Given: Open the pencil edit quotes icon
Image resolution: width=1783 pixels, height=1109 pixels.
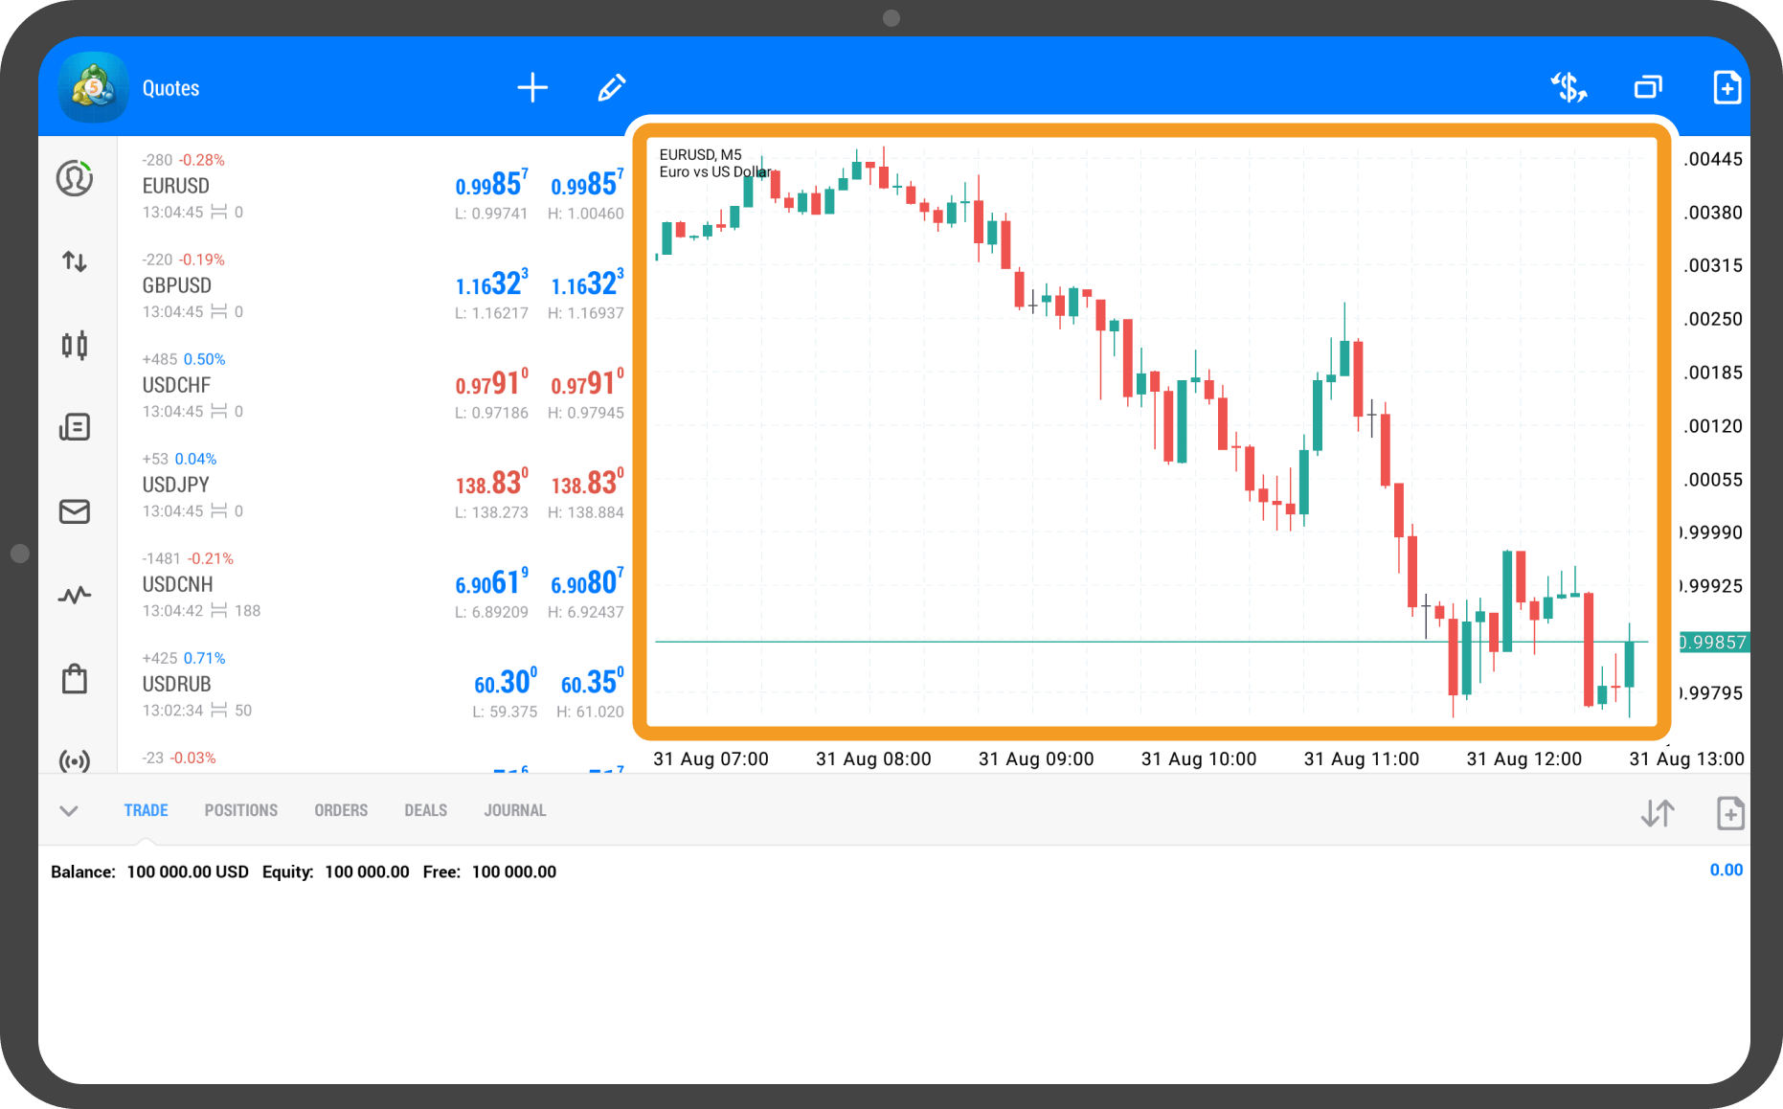Looking at the screenshot, I should pos(612,88).
